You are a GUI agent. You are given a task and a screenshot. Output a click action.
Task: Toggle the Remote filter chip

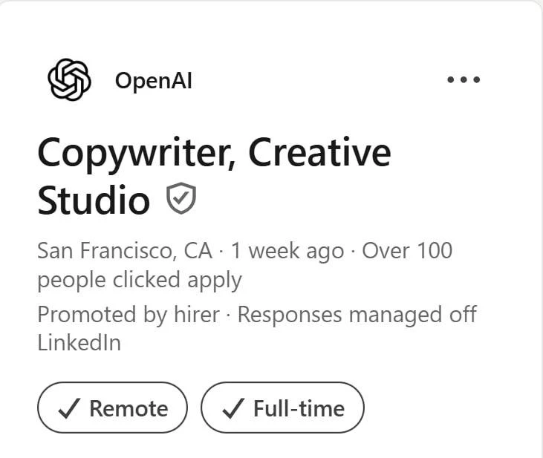click(x=112, y=408)
